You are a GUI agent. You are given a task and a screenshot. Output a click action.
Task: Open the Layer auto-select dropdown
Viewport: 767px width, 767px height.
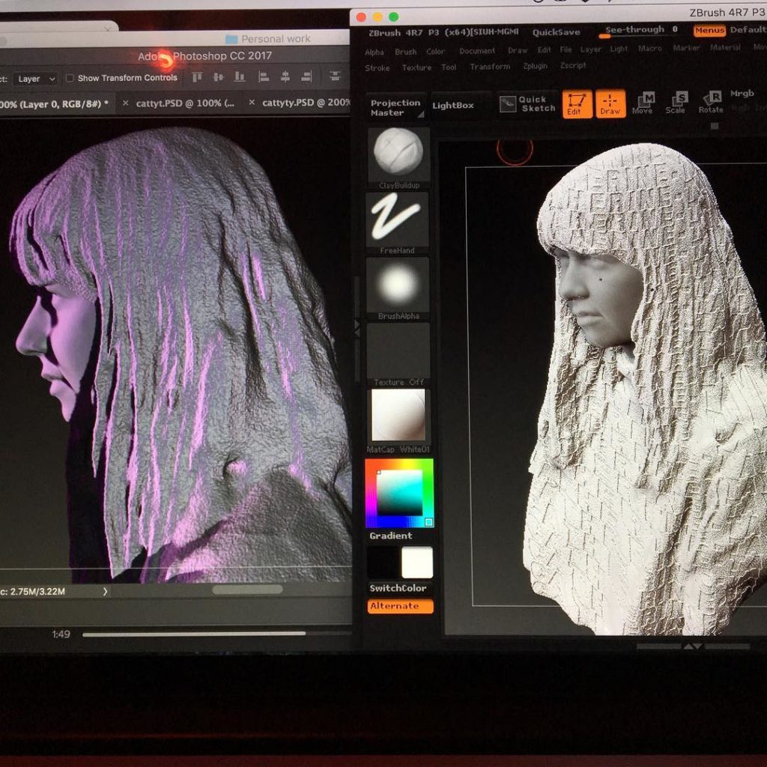[x=35, y=79]
